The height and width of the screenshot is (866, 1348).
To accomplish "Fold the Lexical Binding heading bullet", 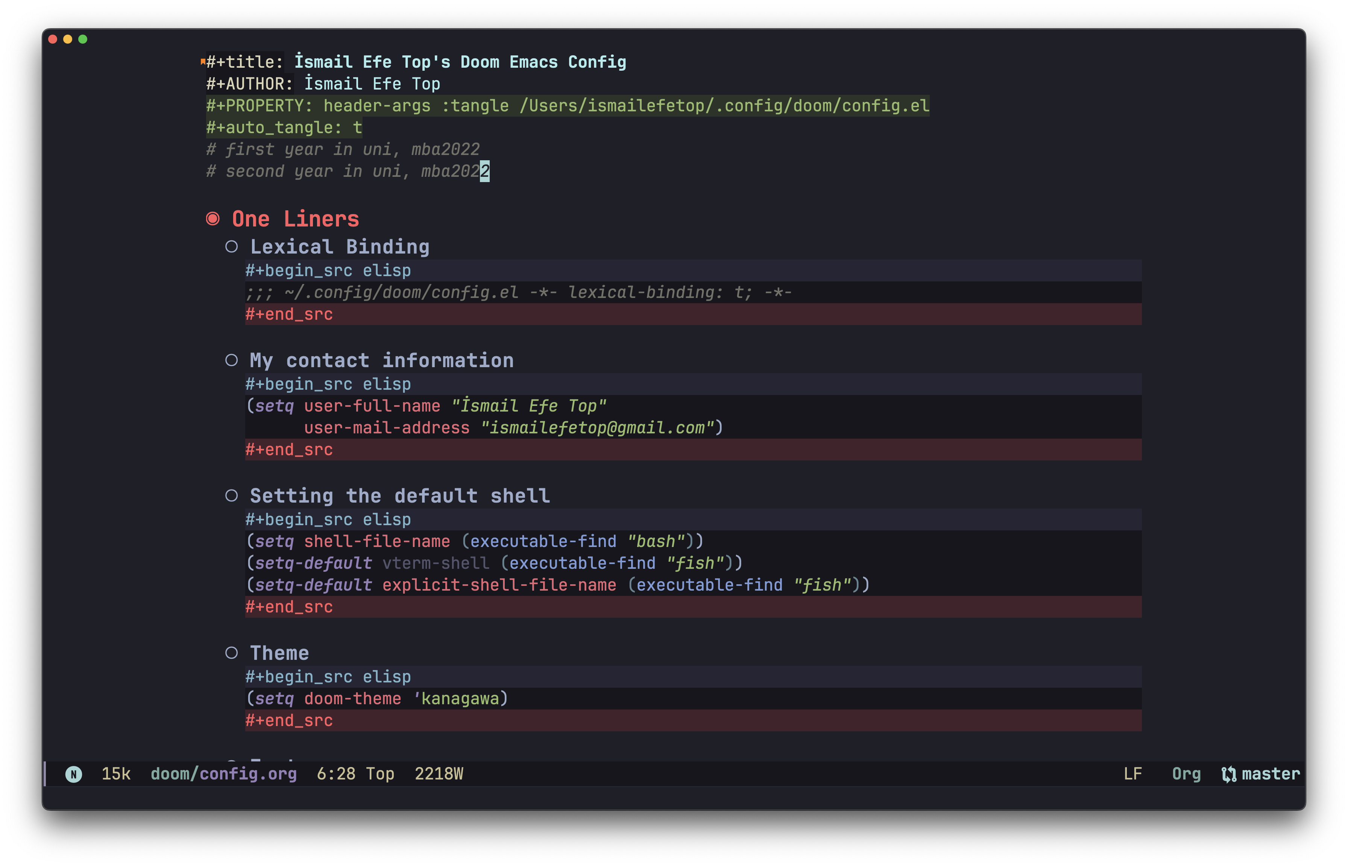I will (x=232, y=247).
